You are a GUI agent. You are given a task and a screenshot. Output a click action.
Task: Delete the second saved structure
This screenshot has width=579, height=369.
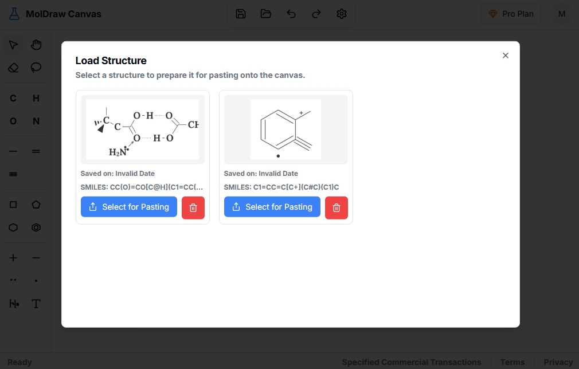[x=337, y=207]
